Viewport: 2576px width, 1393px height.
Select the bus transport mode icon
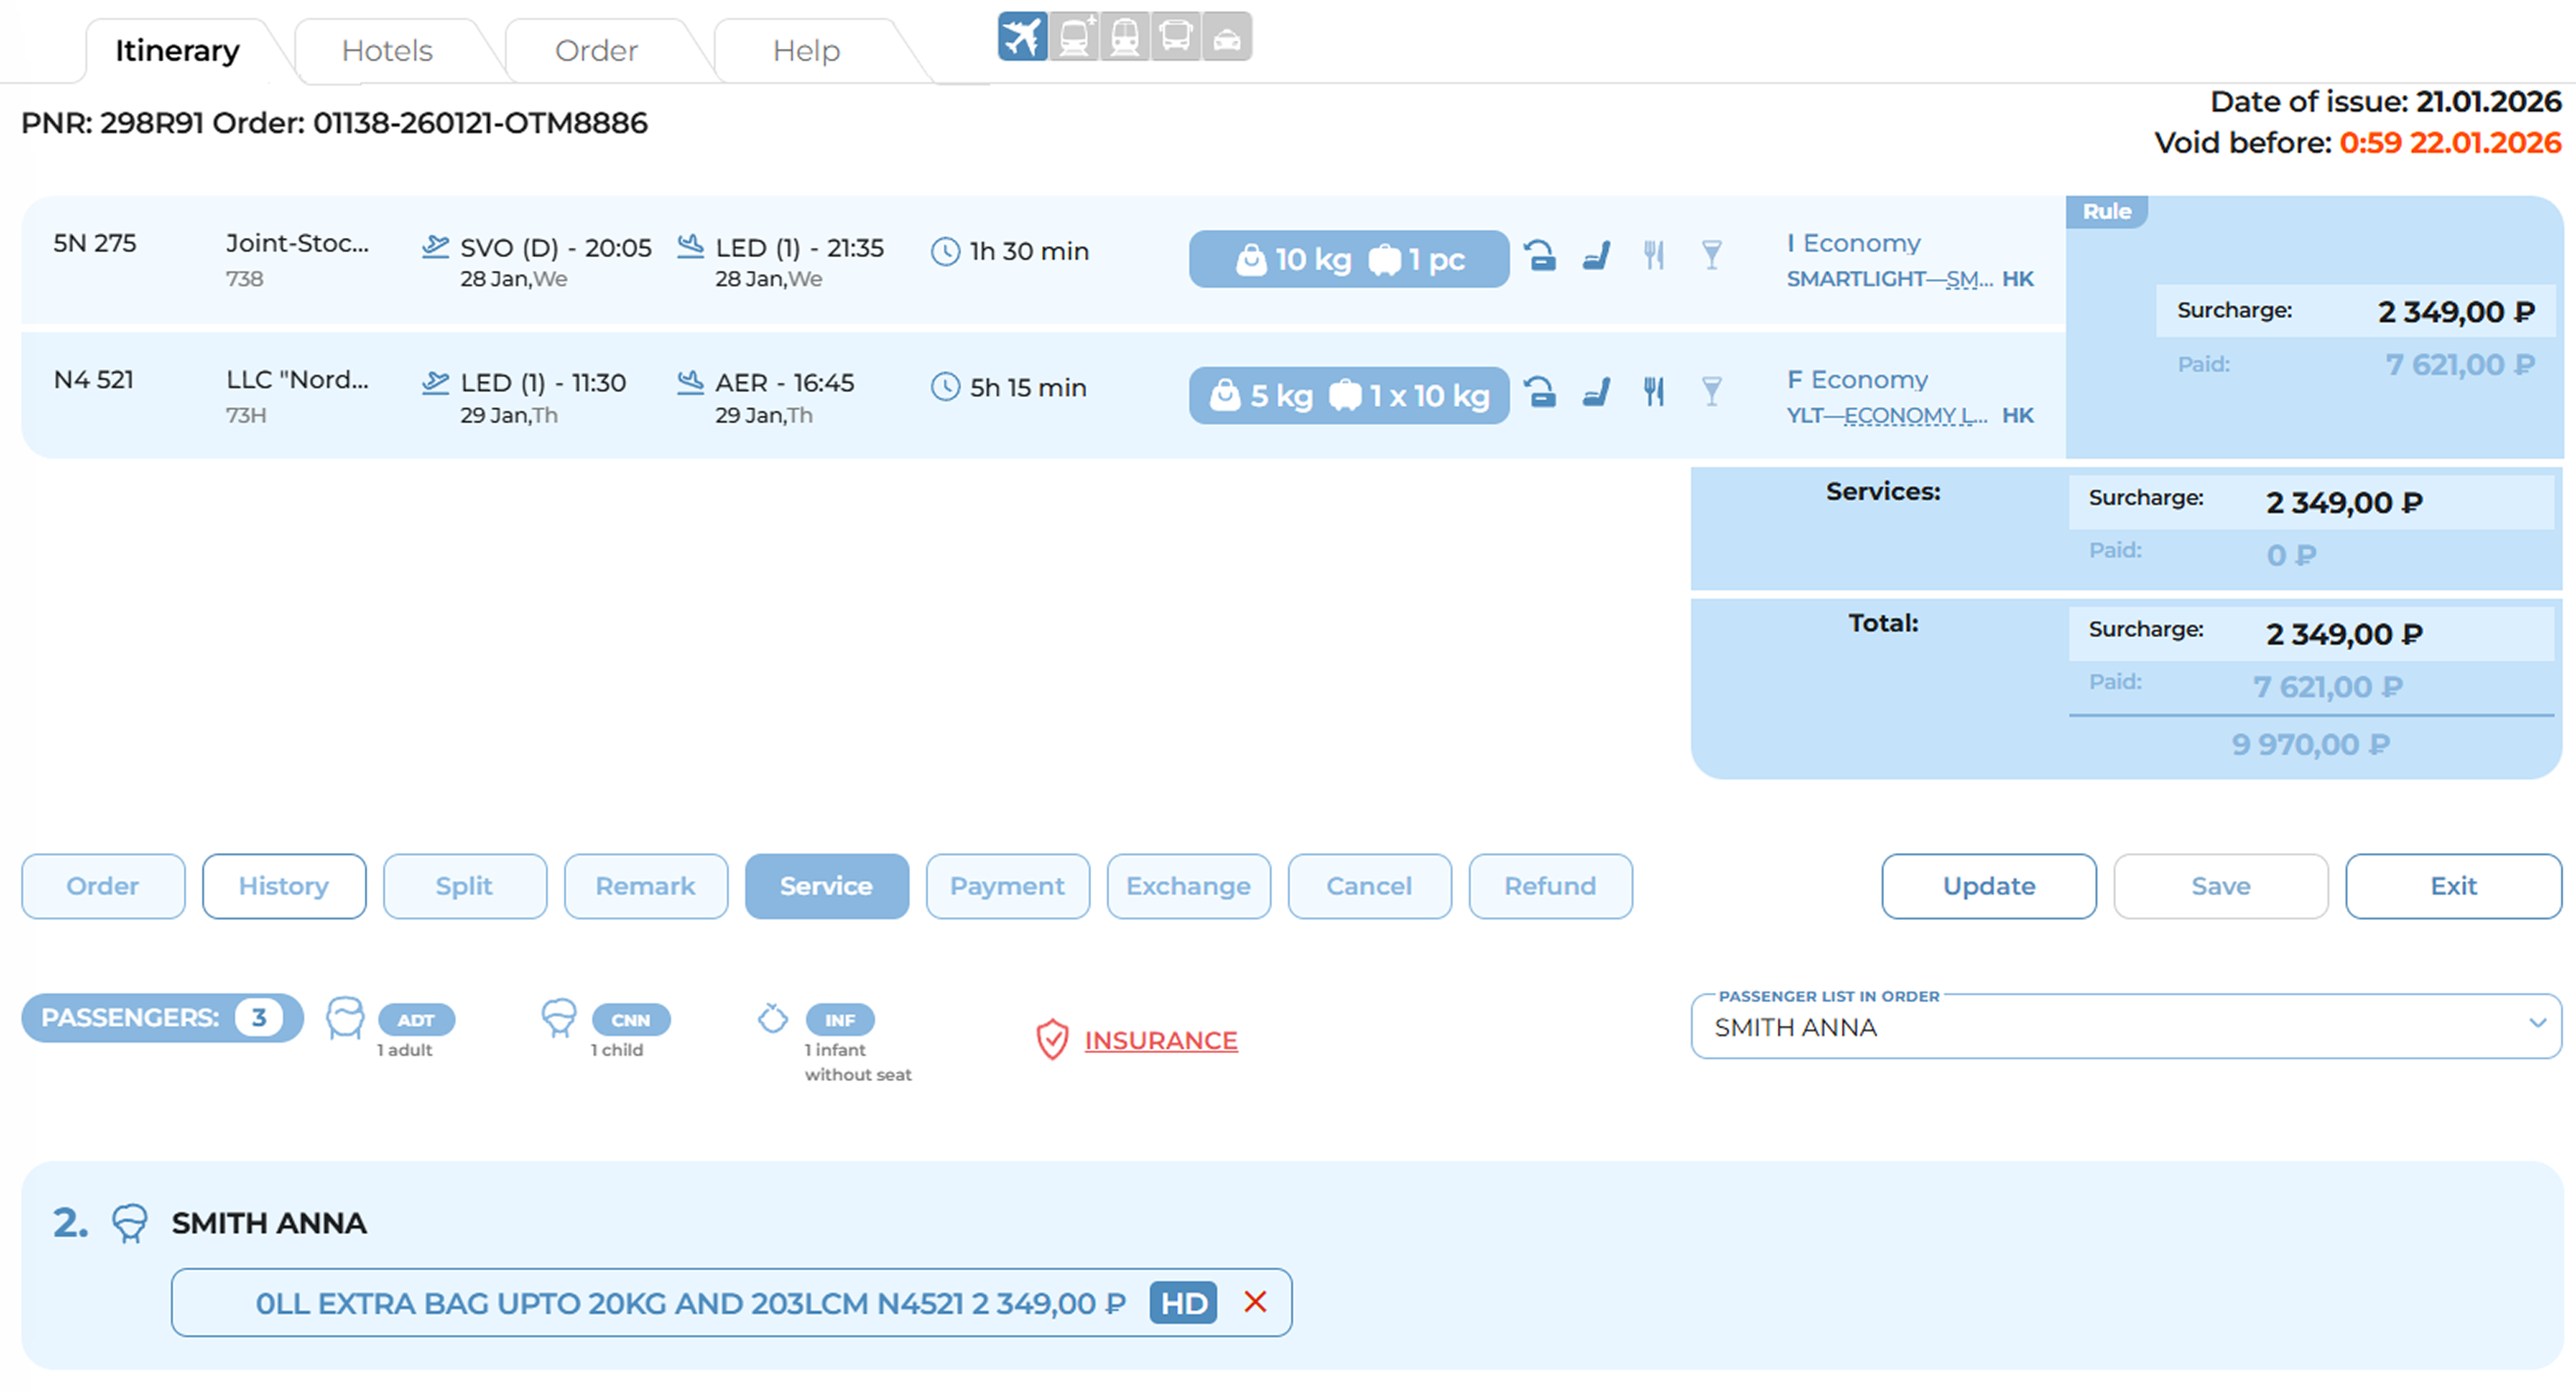click(x=1175, y=37)
